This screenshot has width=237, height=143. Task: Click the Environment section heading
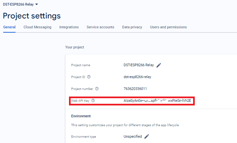(81, 116)
